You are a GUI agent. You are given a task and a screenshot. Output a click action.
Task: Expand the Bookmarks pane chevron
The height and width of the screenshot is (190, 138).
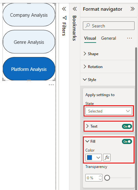(75, 9)
